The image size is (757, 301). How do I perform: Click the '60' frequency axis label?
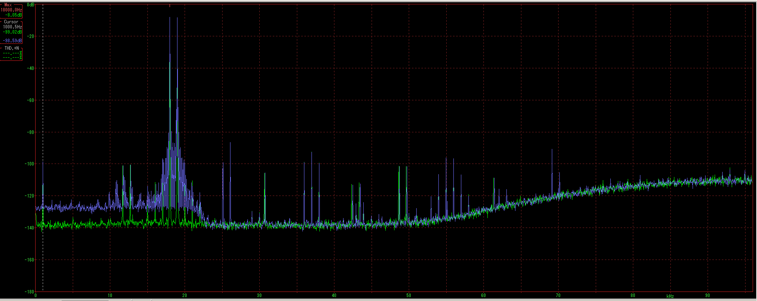tap(483, 295)
